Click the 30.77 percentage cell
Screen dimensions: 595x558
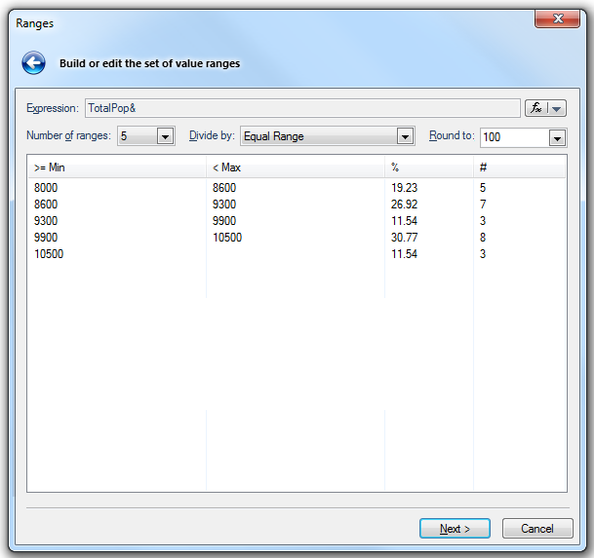coord(405,238)
